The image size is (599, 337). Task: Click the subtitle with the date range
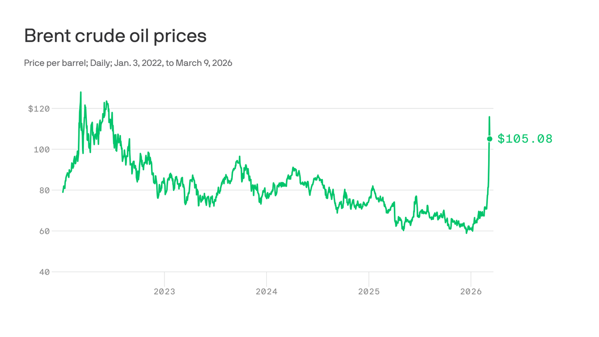point(128,63)
